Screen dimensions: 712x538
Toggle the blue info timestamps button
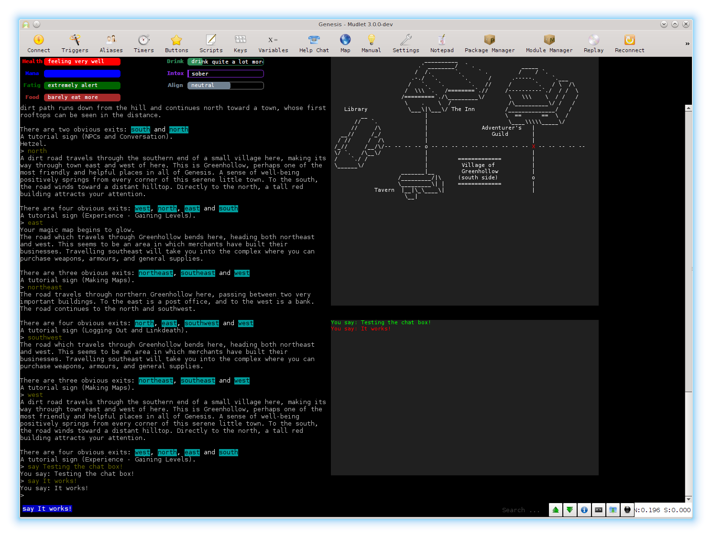[584, 510]
